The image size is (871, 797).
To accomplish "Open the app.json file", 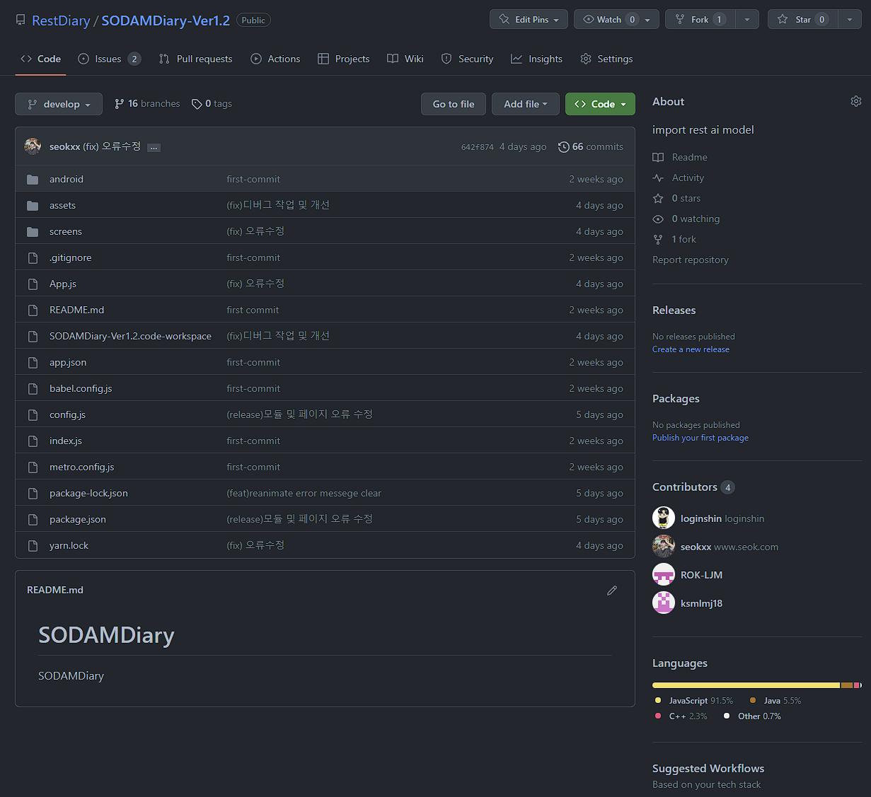I will click(68, 362).
